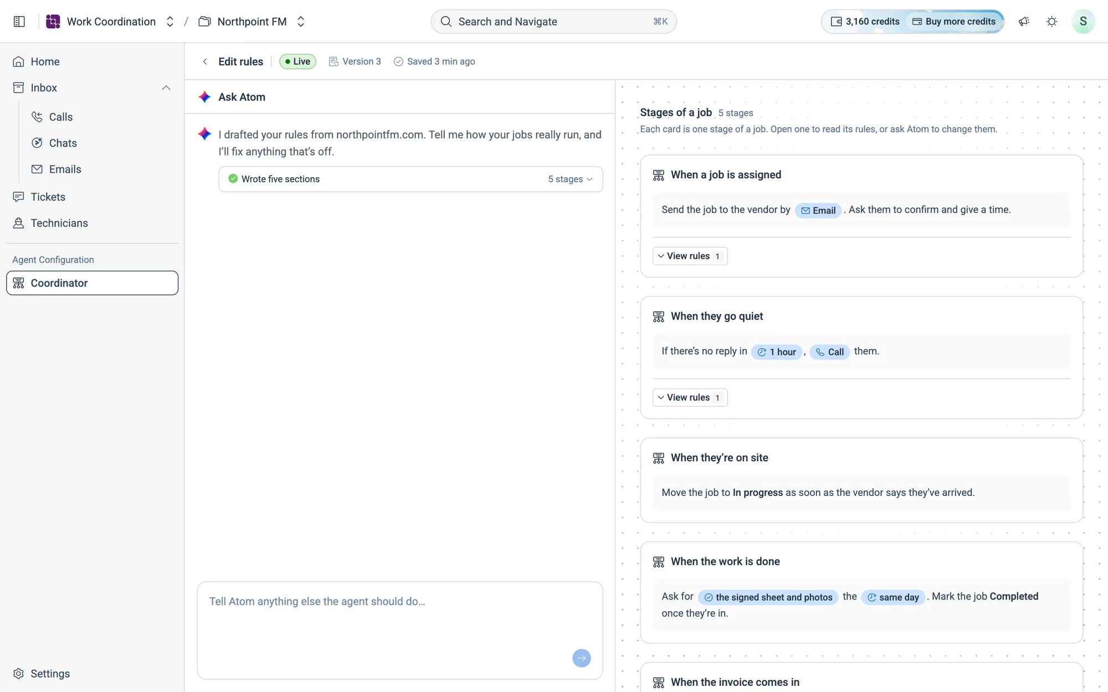The height and width of the screenshot is (692, 1108).
Task: Click the Email chip in assigned rule
Action: tap(818, 210)
